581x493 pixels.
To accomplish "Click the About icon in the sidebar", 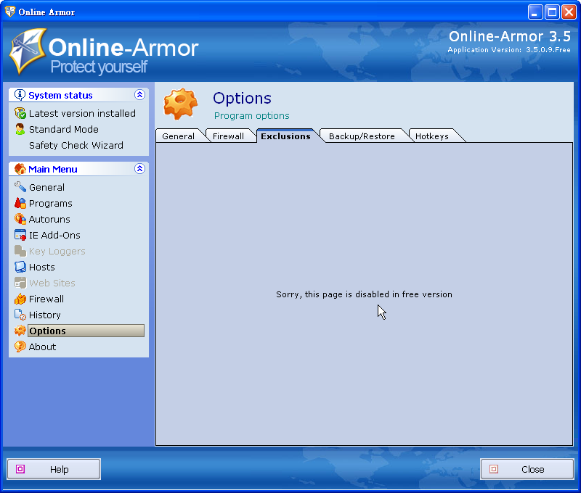I will (20, 347).
